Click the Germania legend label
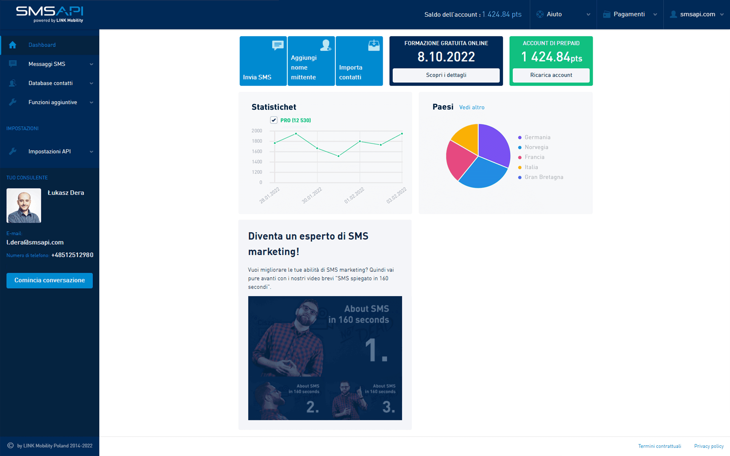This screenshot has height=456, width=730. pos(537,137)
